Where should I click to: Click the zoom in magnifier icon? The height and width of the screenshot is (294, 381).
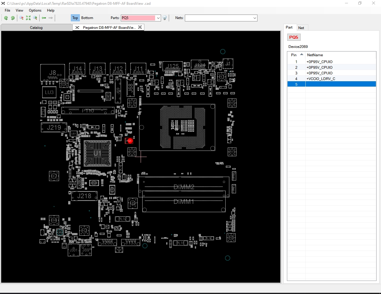coord(35,18)
